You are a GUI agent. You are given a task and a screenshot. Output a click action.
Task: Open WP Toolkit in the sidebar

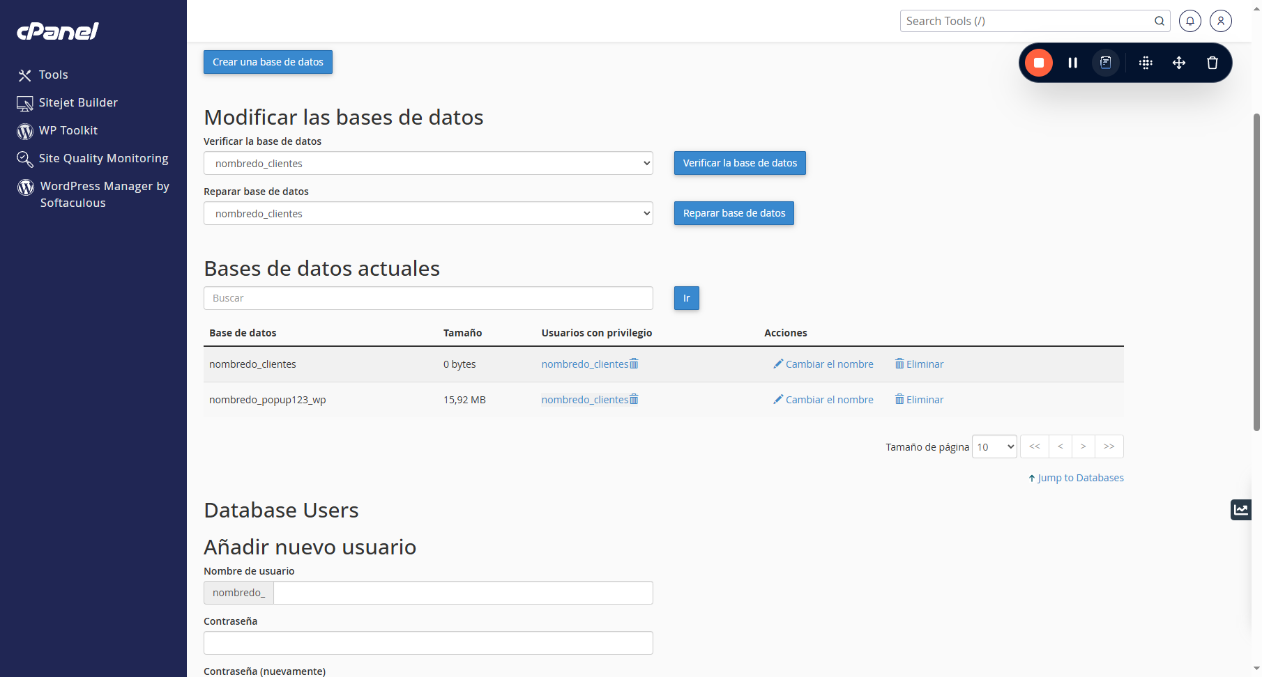(57, 130)
